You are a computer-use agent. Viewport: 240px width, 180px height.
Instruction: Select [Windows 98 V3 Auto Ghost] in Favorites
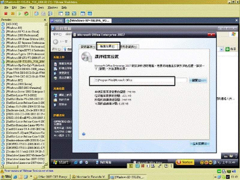click(22, 31)
